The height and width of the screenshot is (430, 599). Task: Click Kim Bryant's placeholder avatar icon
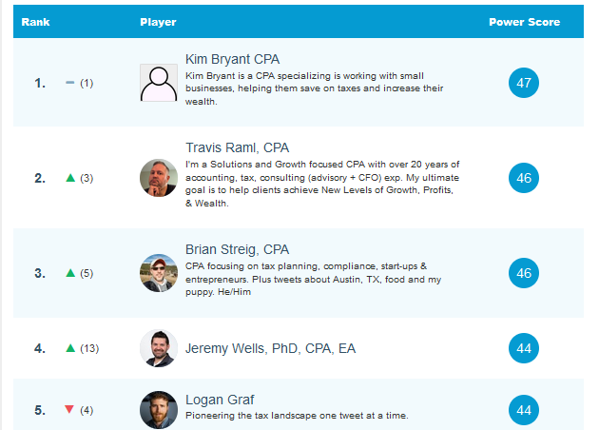click(x=158, y=83)
